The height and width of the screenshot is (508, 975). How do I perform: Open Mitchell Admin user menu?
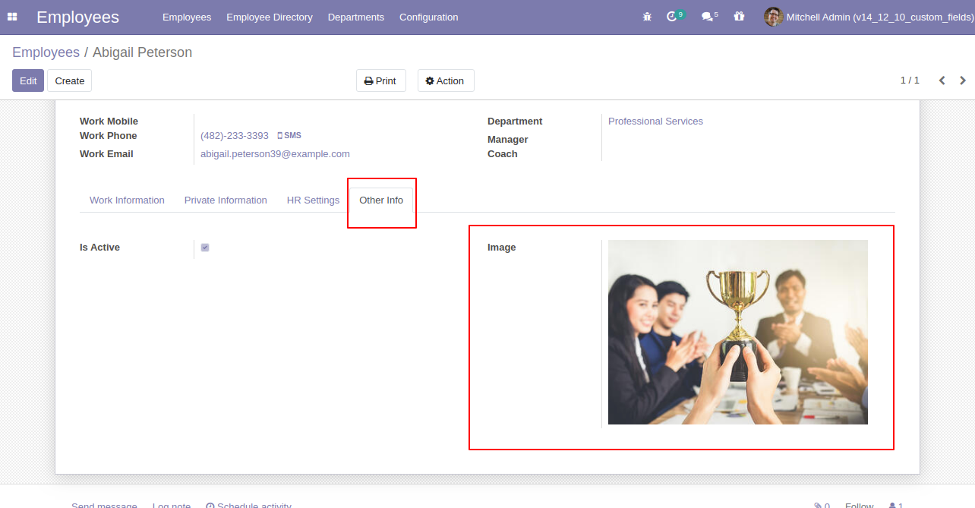pos(868,17)
